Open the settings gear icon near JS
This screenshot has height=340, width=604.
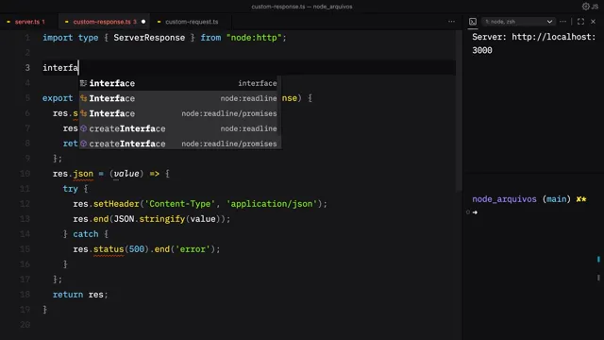coord(585,7)
